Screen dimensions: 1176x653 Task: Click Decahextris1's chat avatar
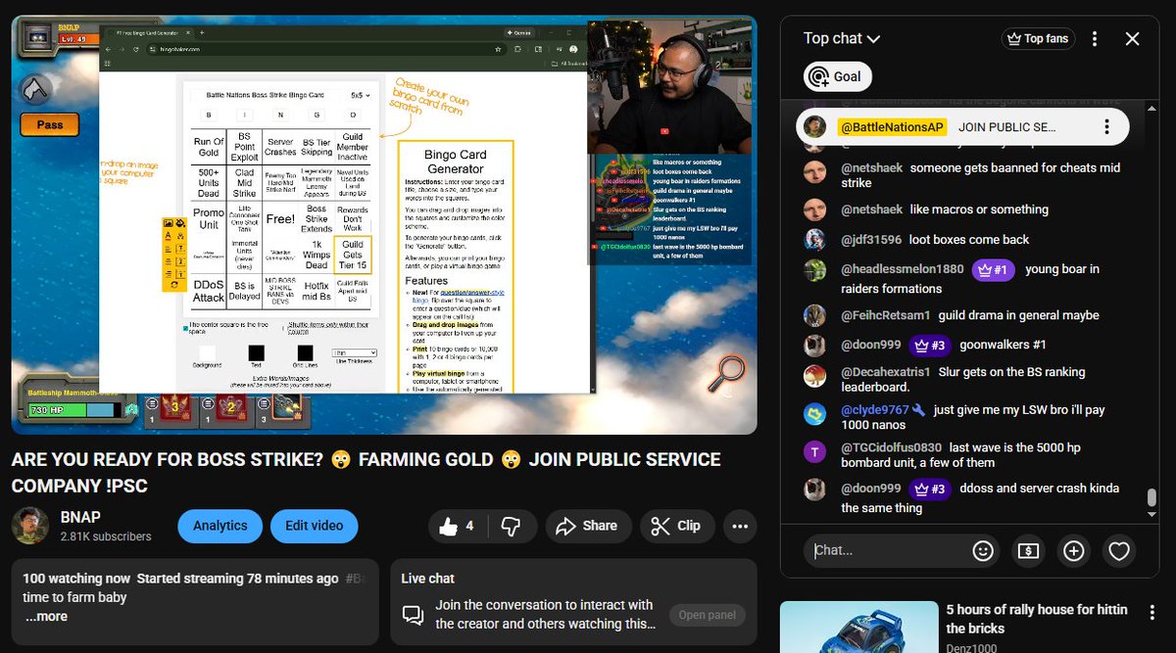(x=814, y=375)
